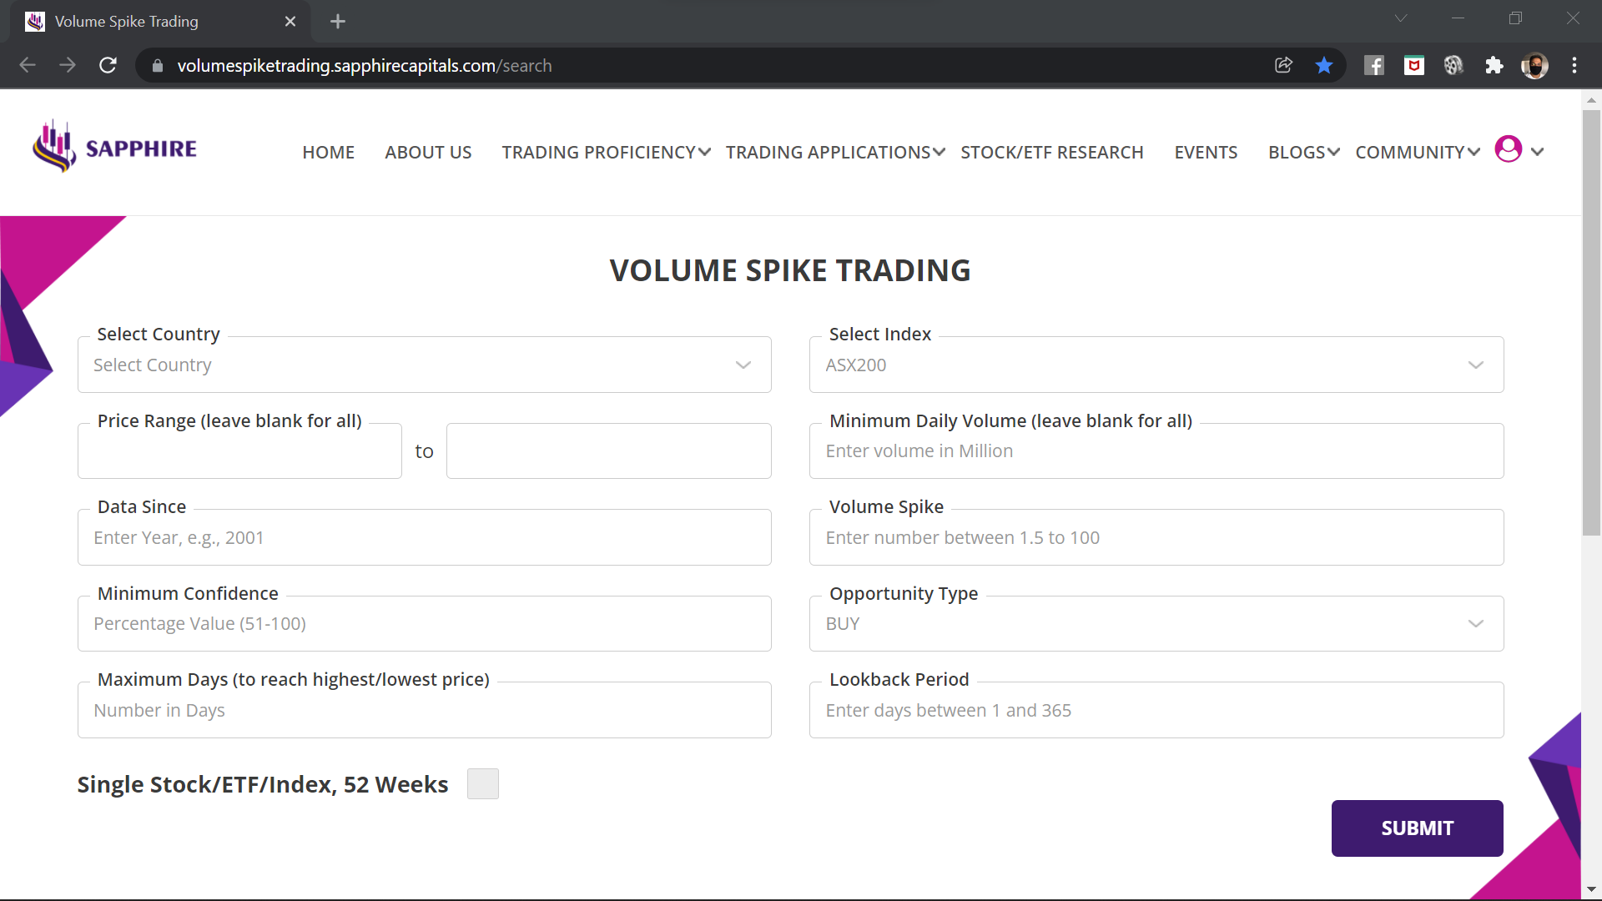Open the BLOGS menu
1602x901 pixels.
[1297, 152]
